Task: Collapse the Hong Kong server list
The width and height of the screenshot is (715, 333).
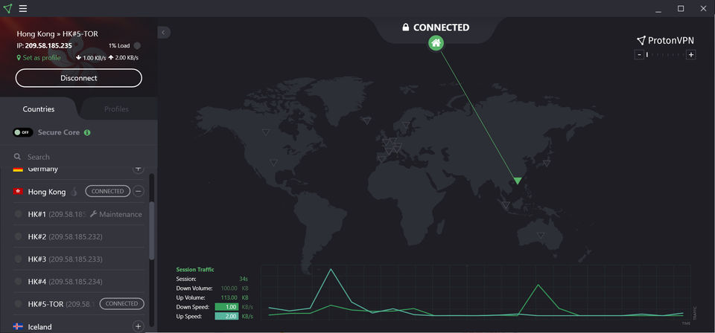Action: [x=138, y=191]
